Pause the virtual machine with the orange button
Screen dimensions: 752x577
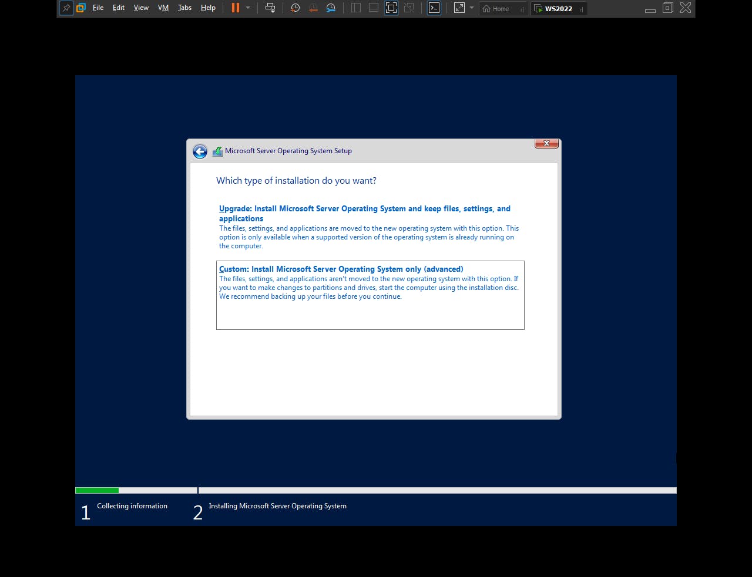coord(236,8)
